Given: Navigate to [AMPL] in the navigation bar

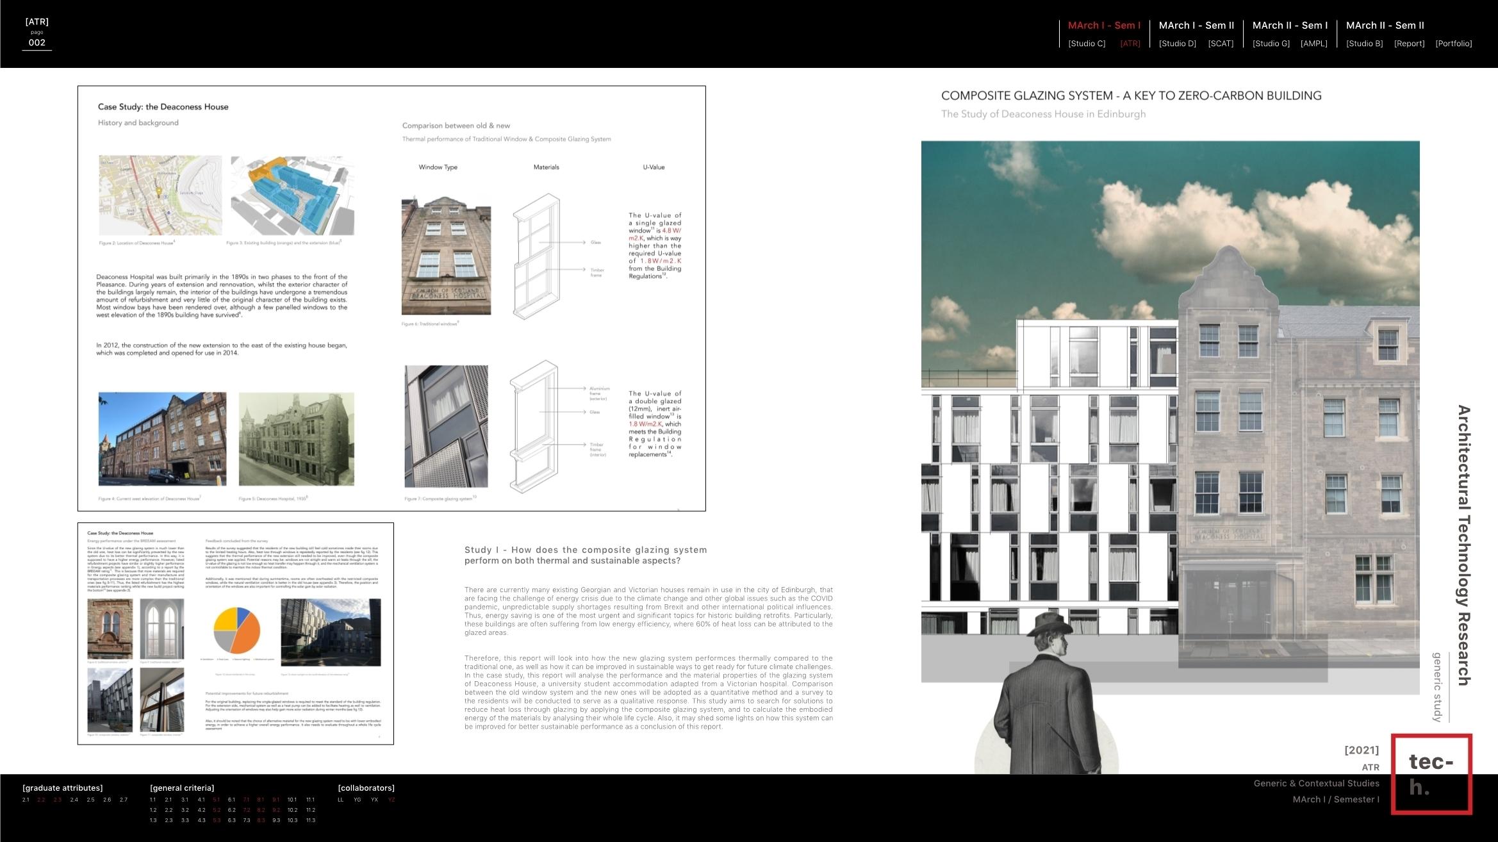Looking at the screenshot, I should [1313, 44].
